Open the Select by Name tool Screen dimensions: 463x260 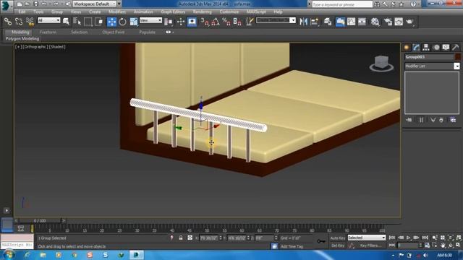point(77,22)
